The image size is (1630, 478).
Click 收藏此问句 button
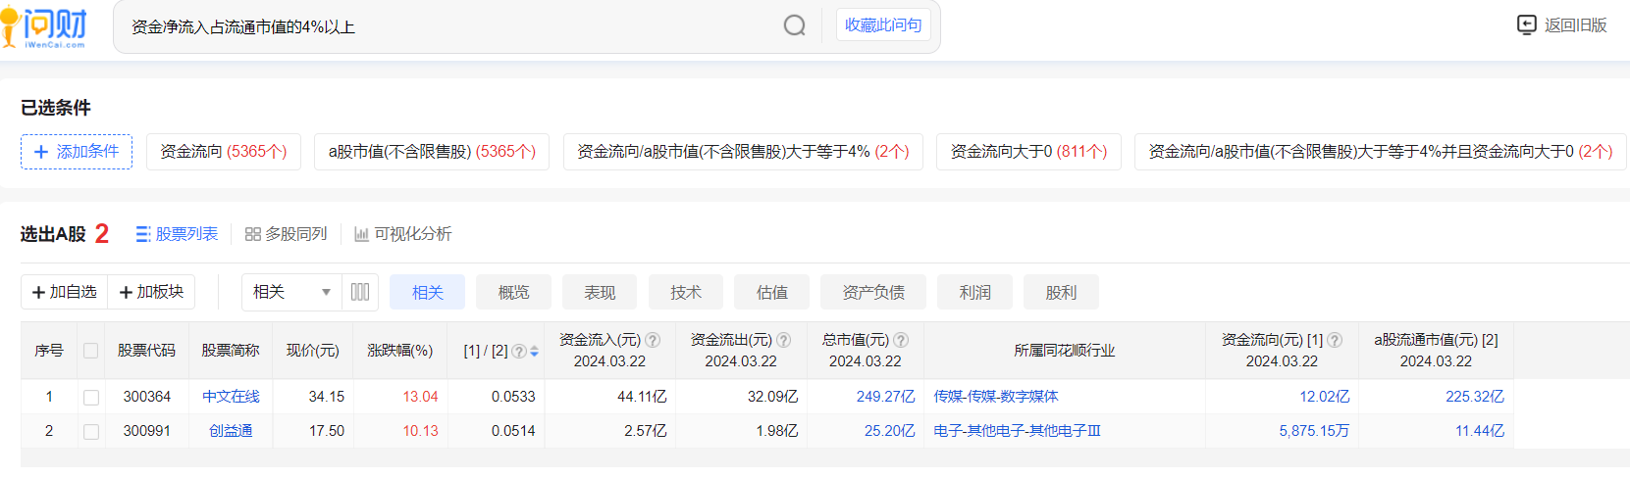[x=883, y=25]
